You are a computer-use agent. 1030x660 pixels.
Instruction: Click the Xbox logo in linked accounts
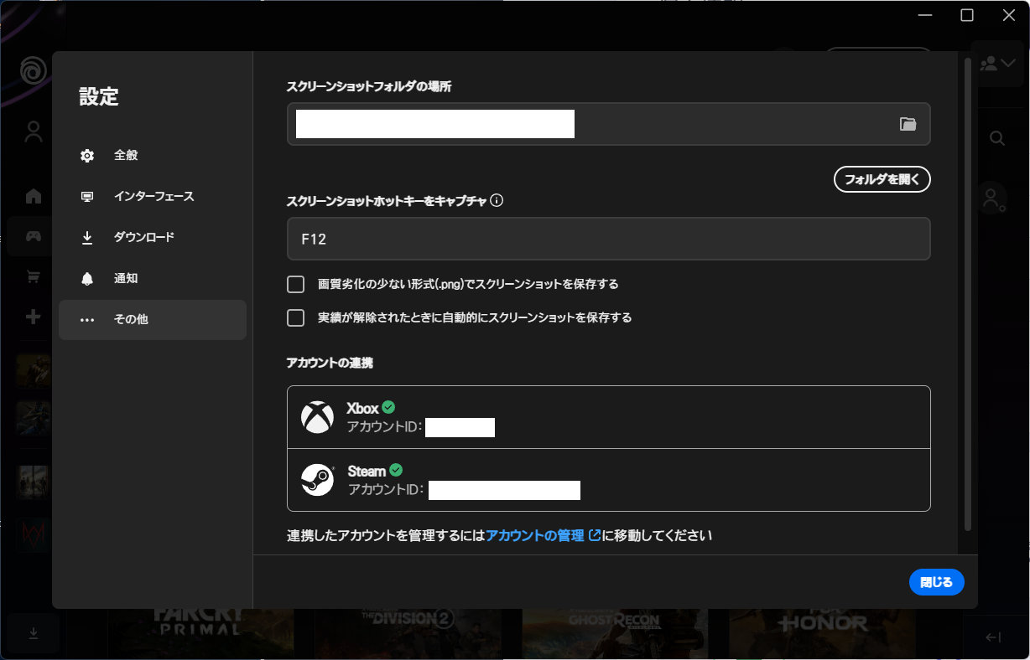pos(317,417)
